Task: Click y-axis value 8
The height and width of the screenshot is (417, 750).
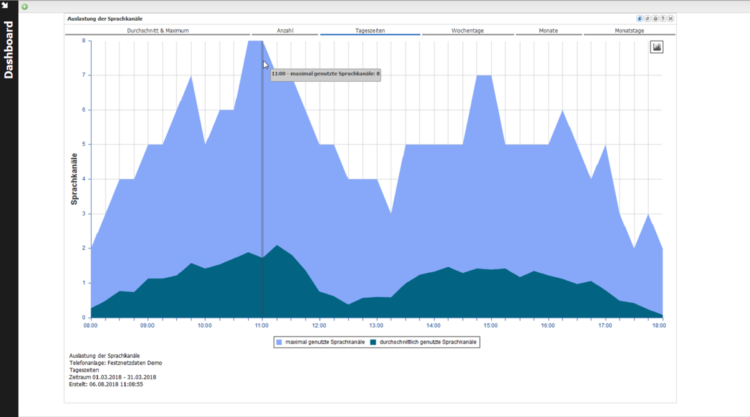Action: (84, 41)
